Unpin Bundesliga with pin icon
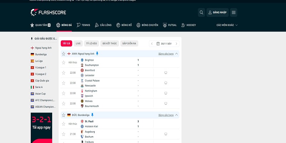The width and height of the screenshot is (286, 143). (92, 115)
